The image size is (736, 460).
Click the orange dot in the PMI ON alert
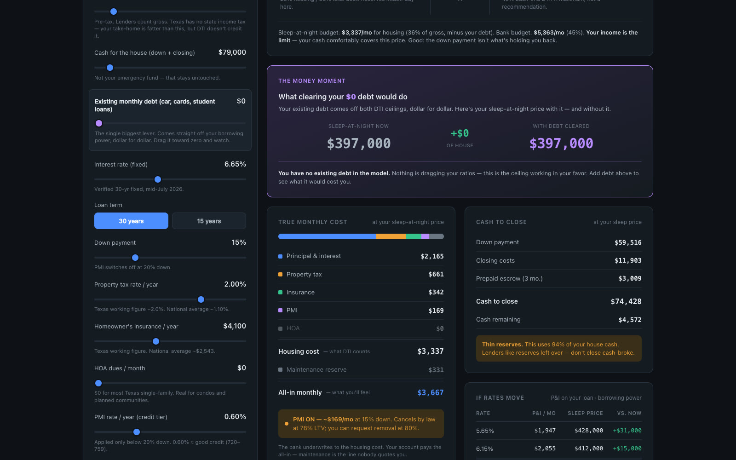click(287, 424)
